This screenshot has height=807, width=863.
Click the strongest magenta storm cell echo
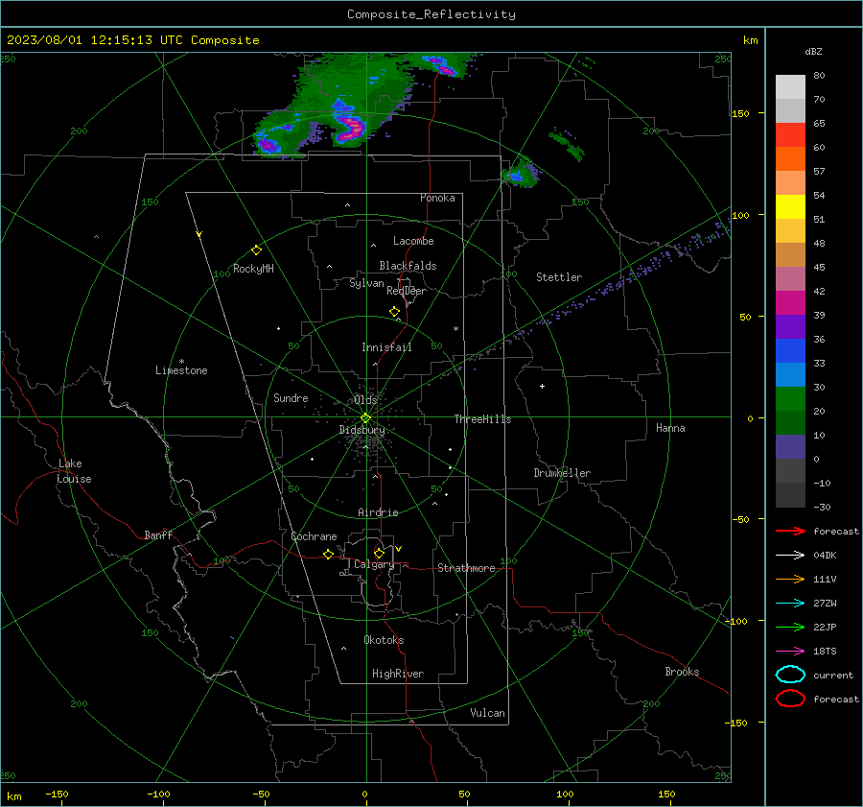tap(351, 129)
